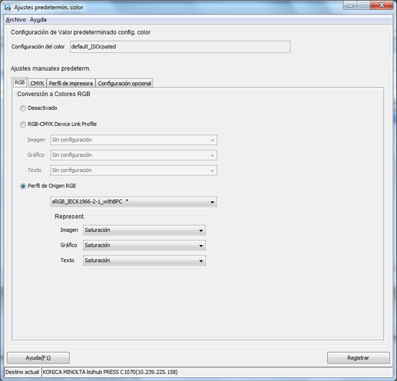
Task: Click the KONICA MINOLTA bizhub PRESS C1070 status text
Action: [x=110, y=372]
